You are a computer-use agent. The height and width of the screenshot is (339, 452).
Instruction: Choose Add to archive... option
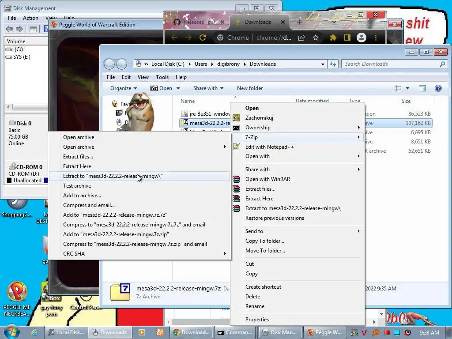pyautogui.click(x=82, y=196)
